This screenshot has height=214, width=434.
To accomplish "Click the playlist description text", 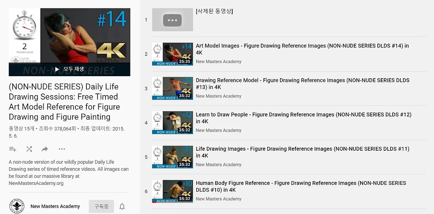I will coord(69,172).
